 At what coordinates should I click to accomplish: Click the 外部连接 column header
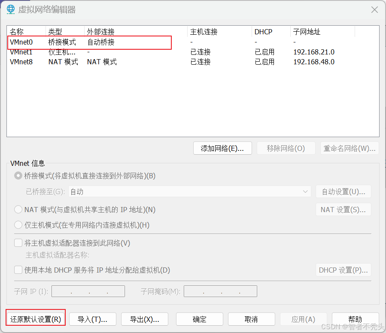[136, 32]
